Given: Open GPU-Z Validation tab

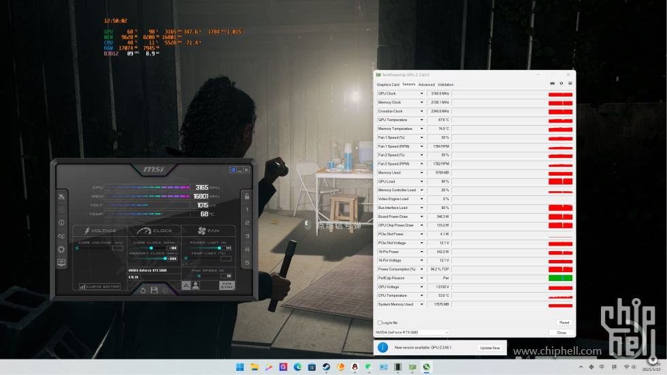Looking at the screenshot, I should (445, 84).
